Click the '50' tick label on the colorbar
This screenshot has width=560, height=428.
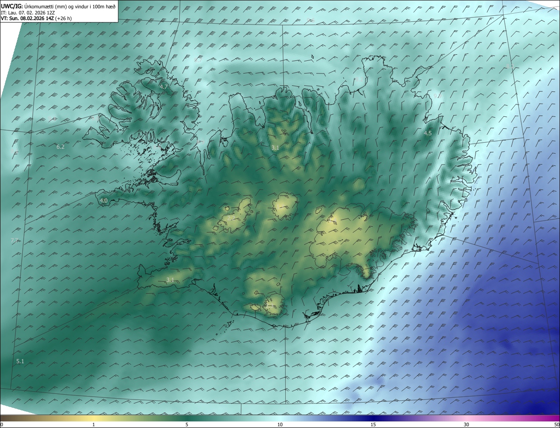click(556, 425)
